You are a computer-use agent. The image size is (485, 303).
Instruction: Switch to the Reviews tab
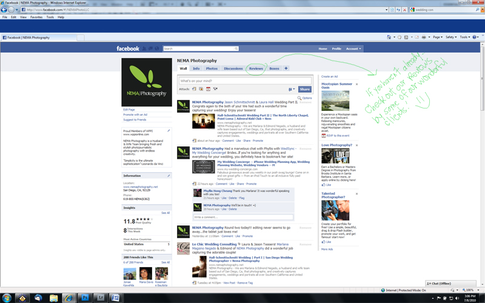tap(256, 68)
